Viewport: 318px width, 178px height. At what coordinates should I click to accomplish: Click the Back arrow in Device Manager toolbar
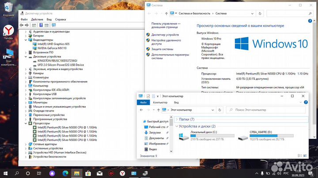coord(22,25)
